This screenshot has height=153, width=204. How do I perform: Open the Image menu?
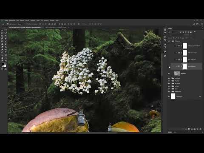(18, 20)
